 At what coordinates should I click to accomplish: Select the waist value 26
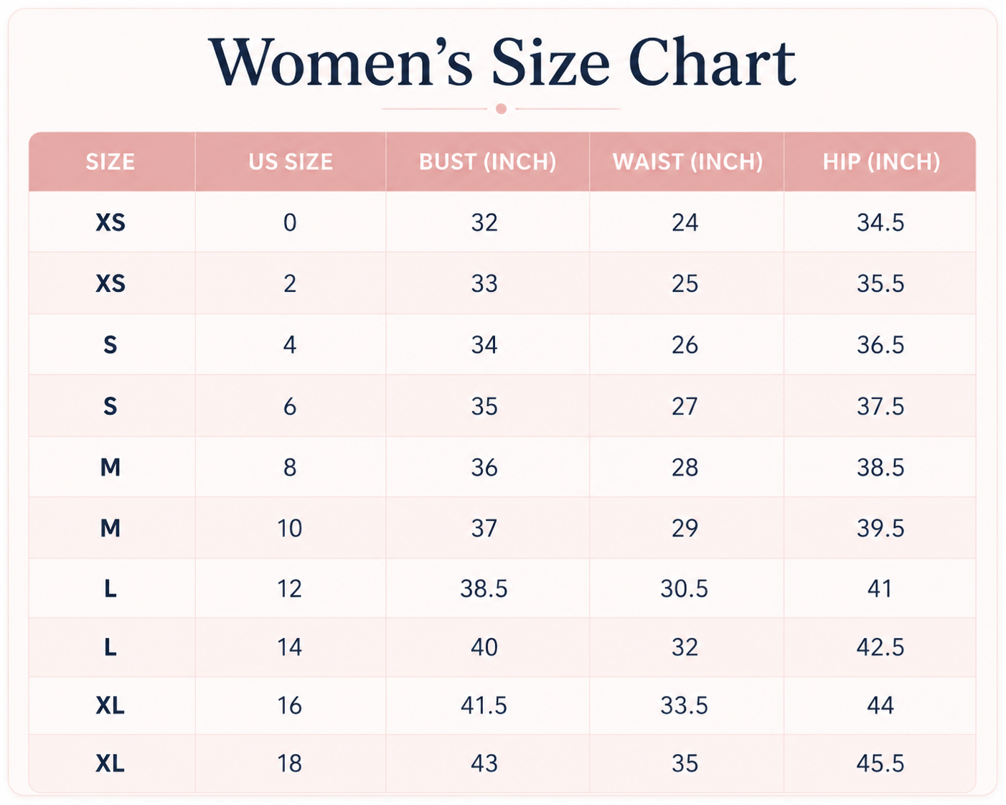685,345
